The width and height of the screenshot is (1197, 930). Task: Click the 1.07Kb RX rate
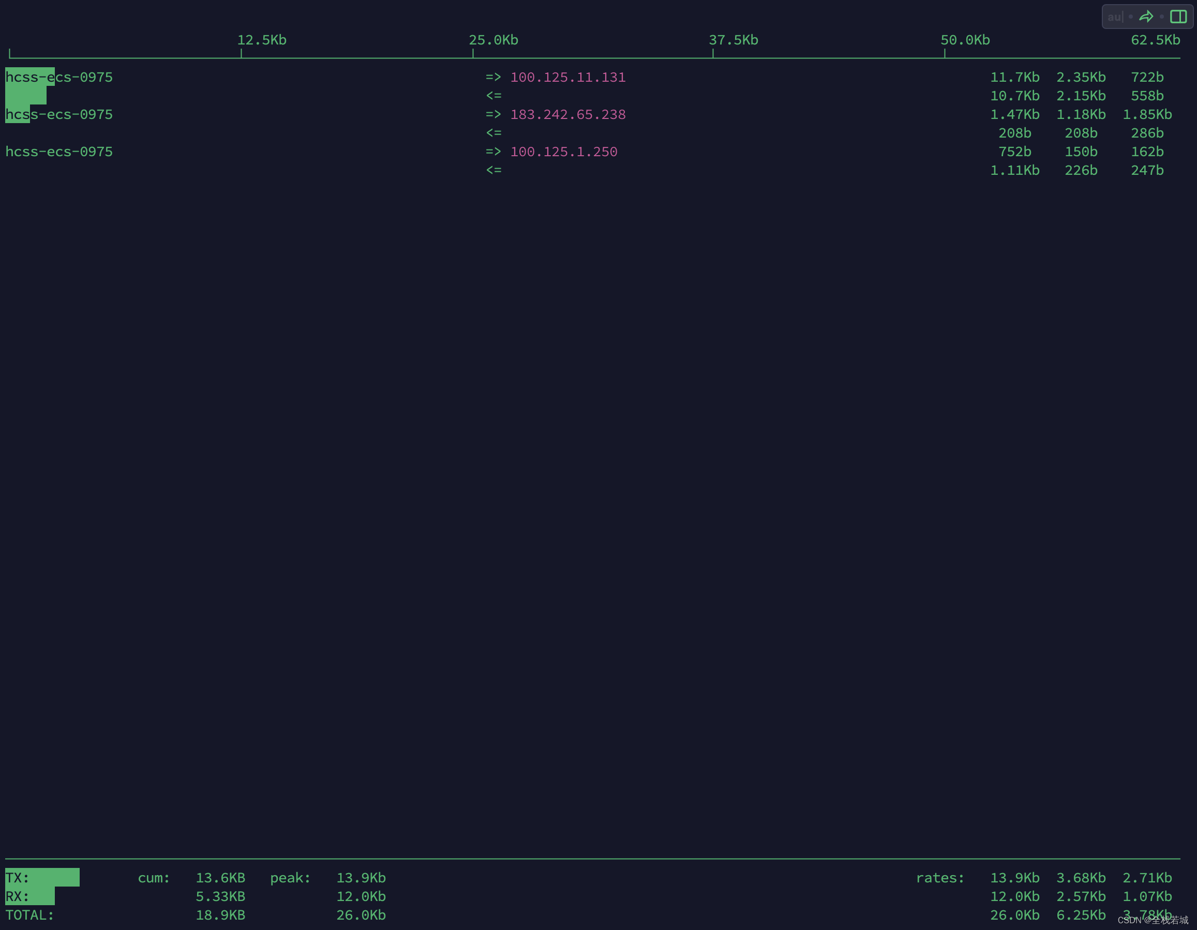(1148, 896)
